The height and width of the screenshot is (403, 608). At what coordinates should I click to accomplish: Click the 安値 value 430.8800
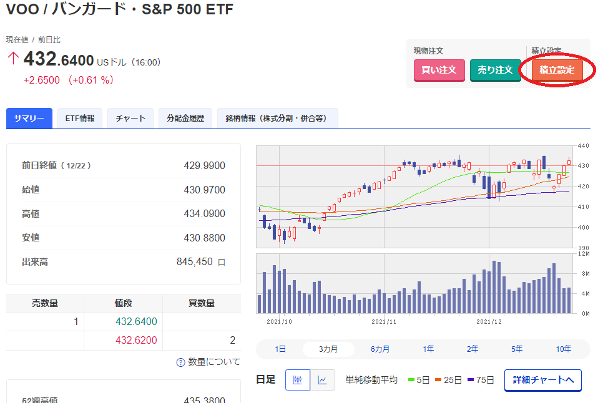tap(204, 238)
